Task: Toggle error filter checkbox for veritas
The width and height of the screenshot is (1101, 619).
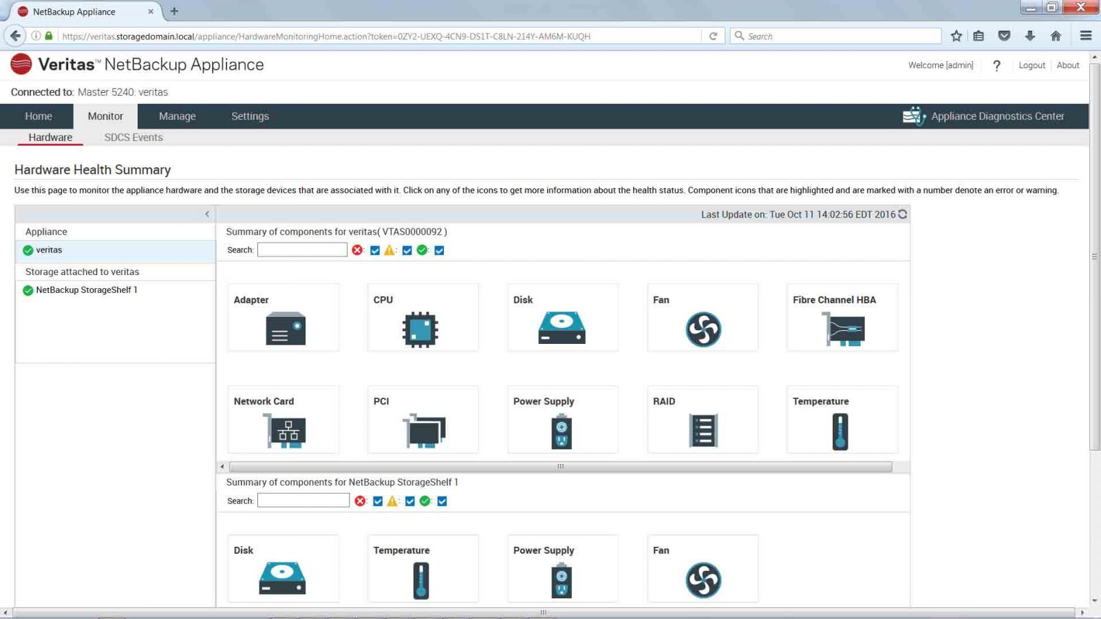Action: point(375,250)
